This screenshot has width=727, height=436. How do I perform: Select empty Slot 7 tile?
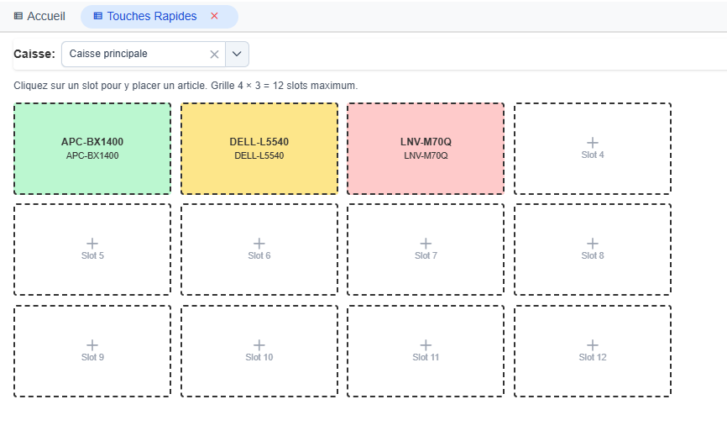[426, 250]
